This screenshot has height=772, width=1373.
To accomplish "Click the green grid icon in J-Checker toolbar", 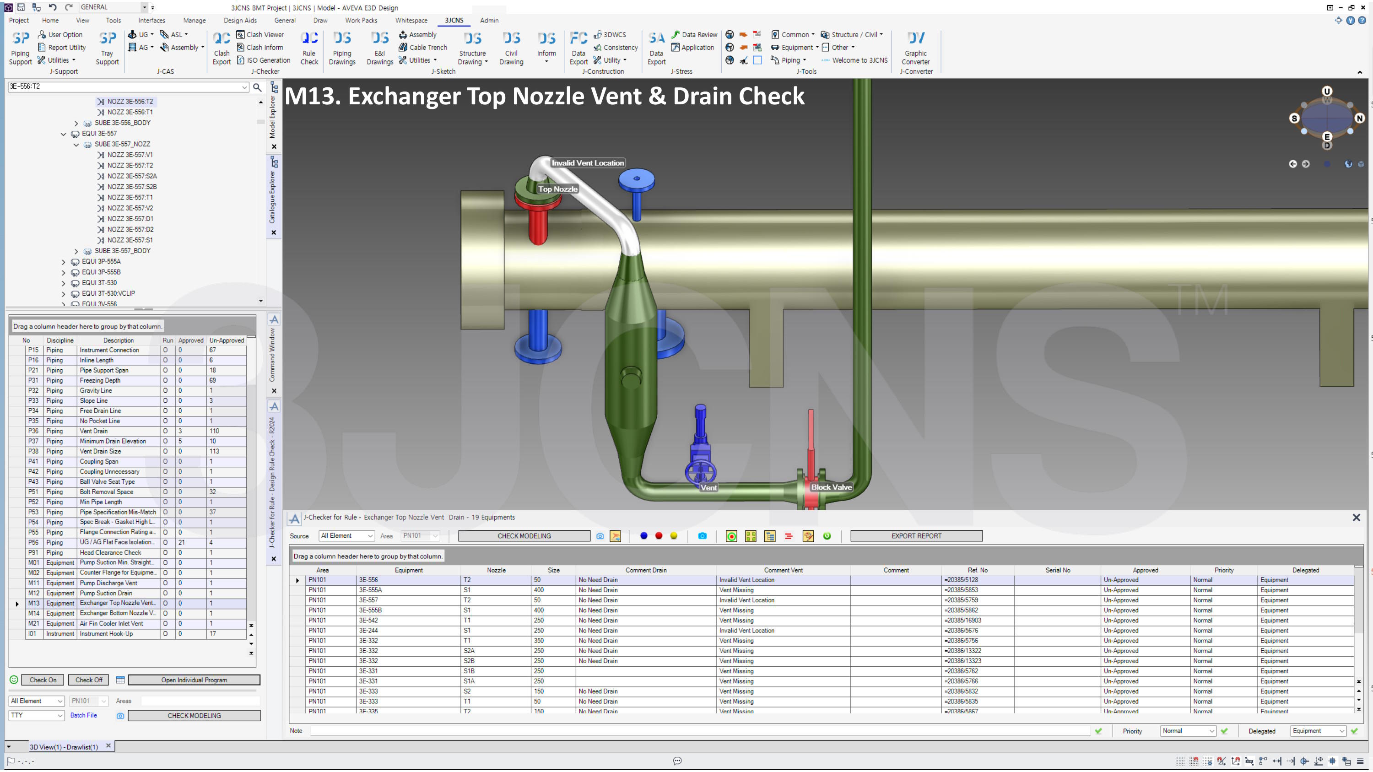I will (x=751, y=536).
